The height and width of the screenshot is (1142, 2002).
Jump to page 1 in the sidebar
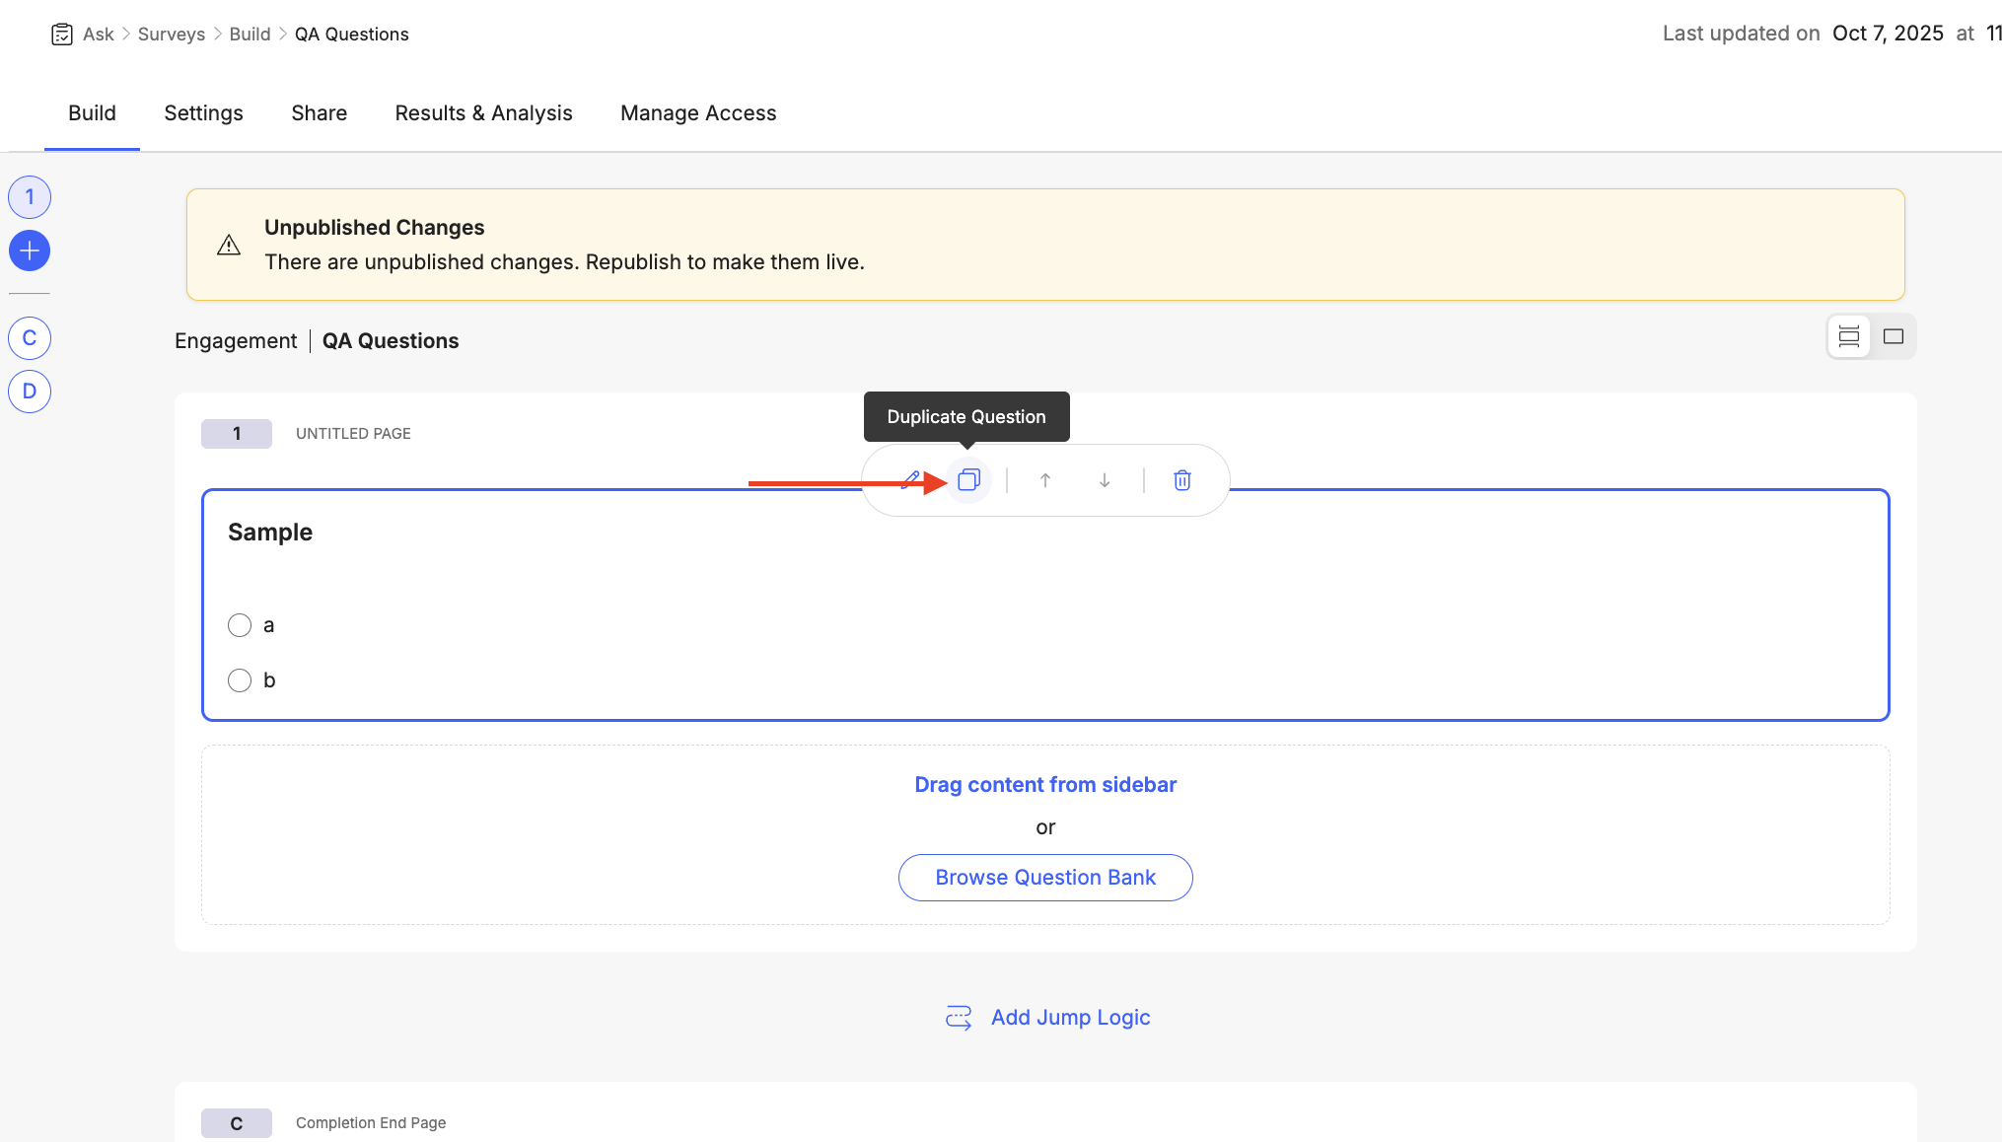point(30,197)
